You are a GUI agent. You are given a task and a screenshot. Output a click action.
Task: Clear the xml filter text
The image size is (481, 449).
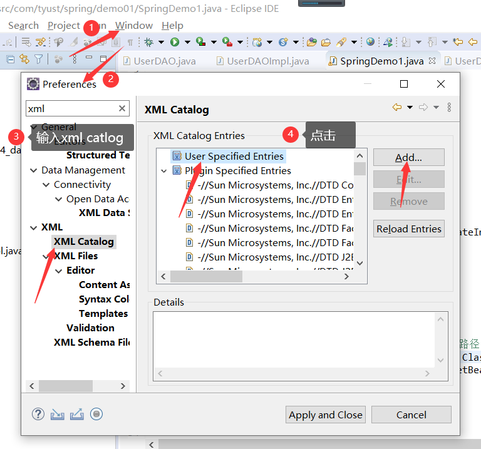[122, 108]
